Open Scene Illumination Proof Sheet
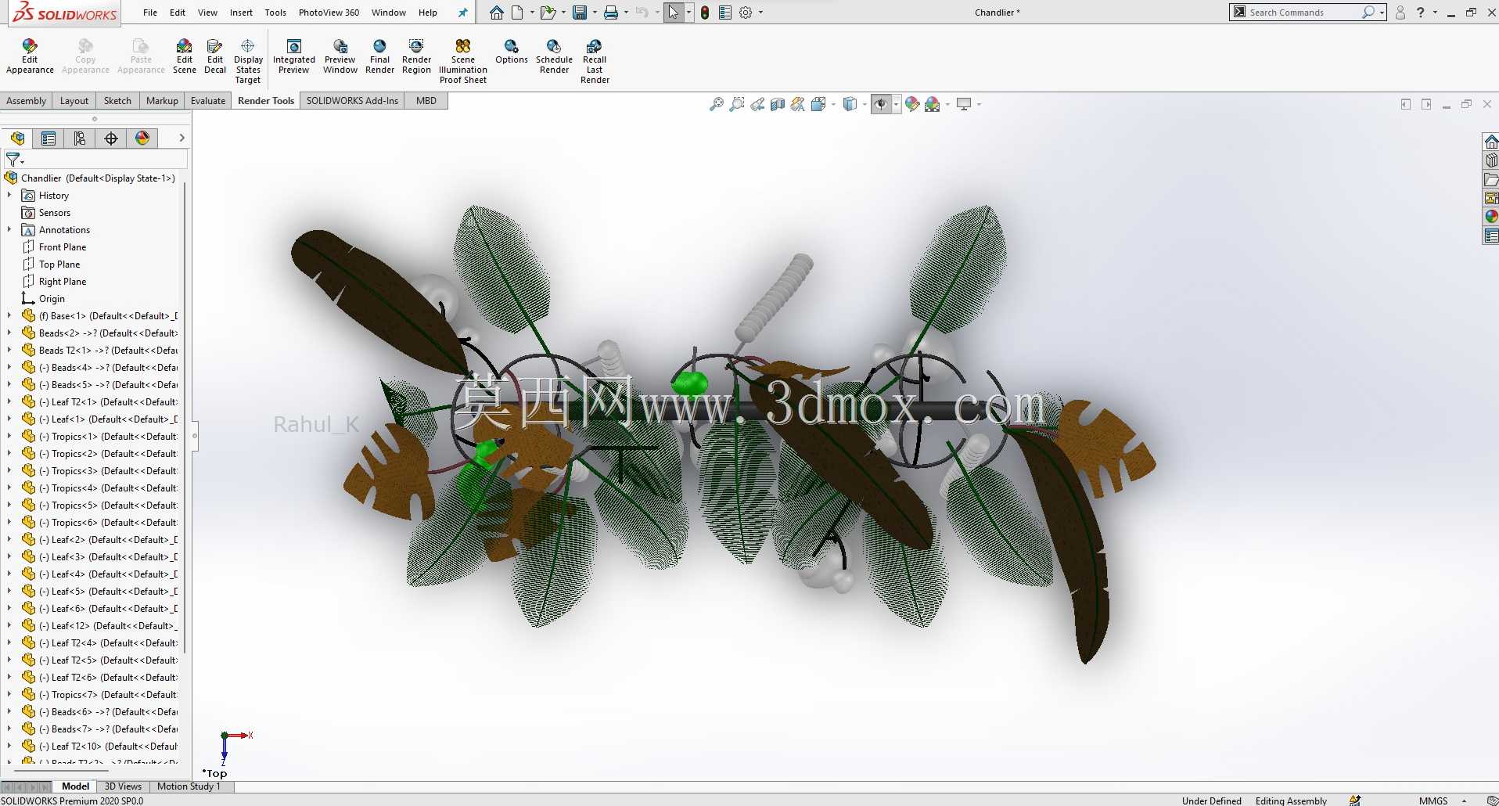 point(463,61)
